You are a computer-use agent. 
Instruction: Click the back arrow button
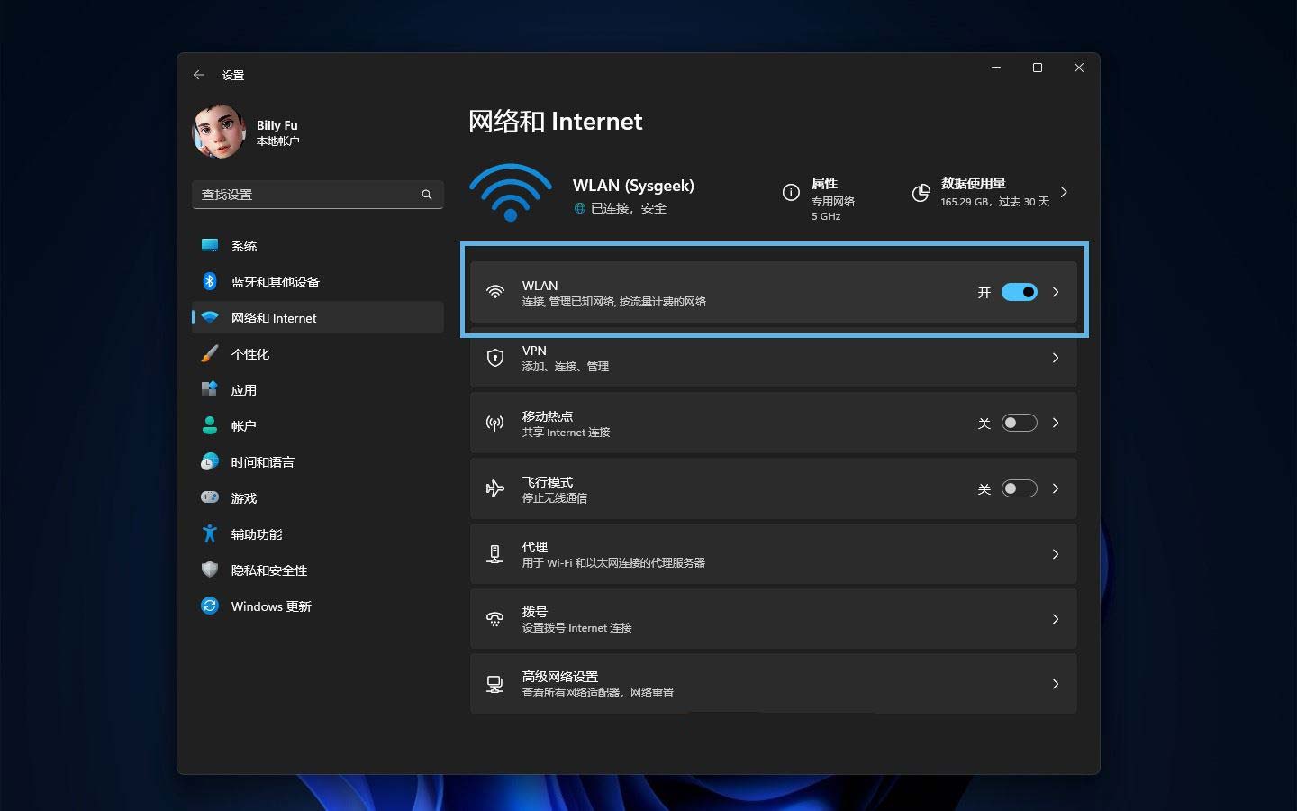199,75
